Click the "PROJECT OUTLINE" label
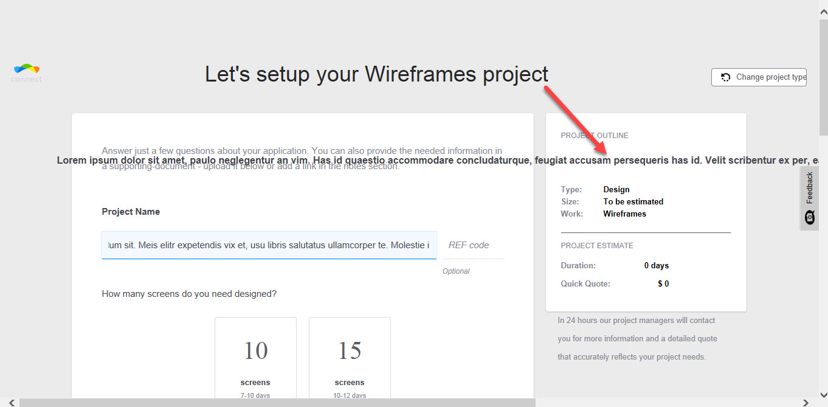Viewport: 828px width, 407px height. click(595, 136)
